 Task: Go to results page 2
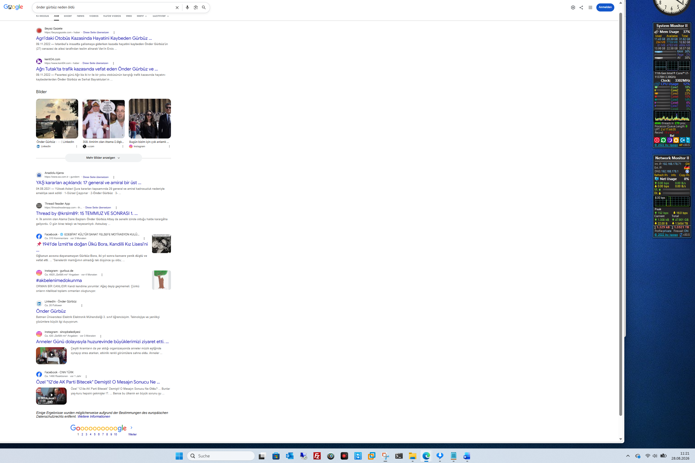pos(82,434)
